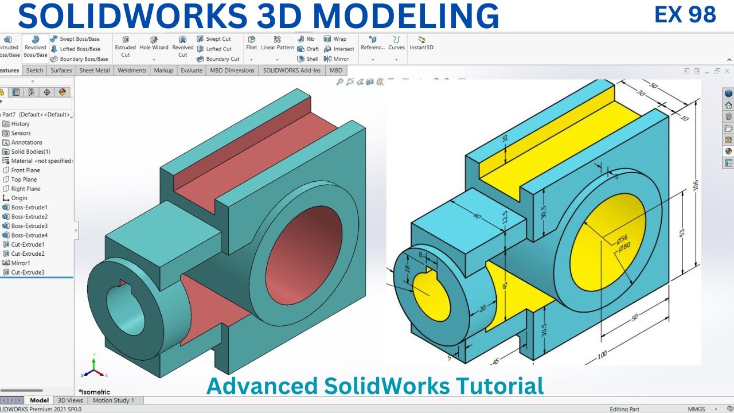
Task: Select Mirror1 feature in tree
Action: click(16, 263)
